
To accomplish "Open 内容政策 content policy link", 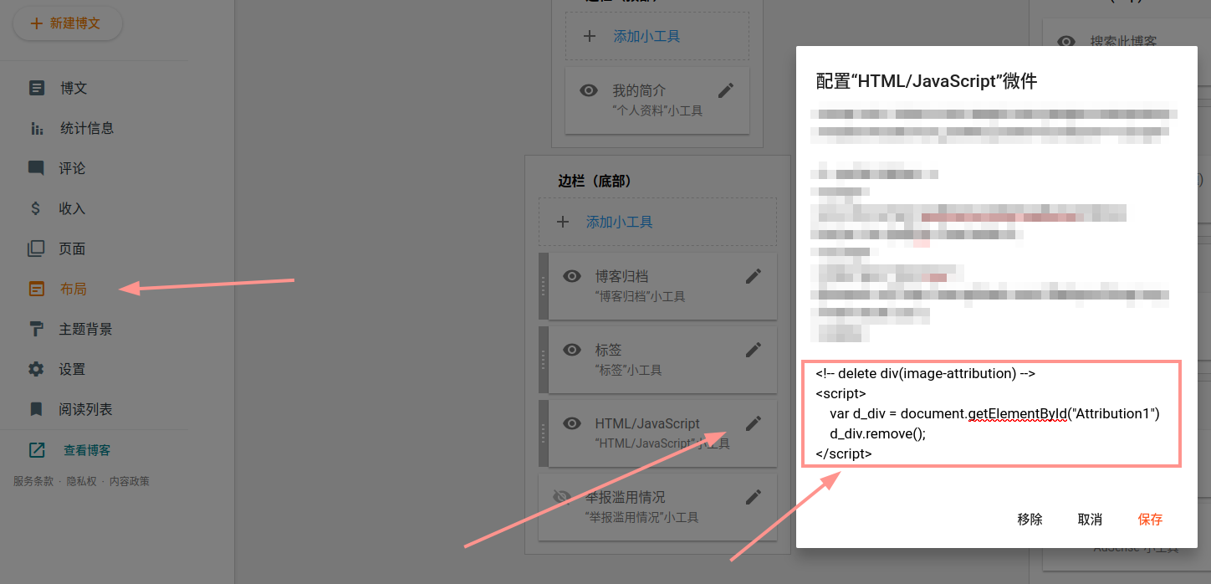I will (x=130, y=481).
